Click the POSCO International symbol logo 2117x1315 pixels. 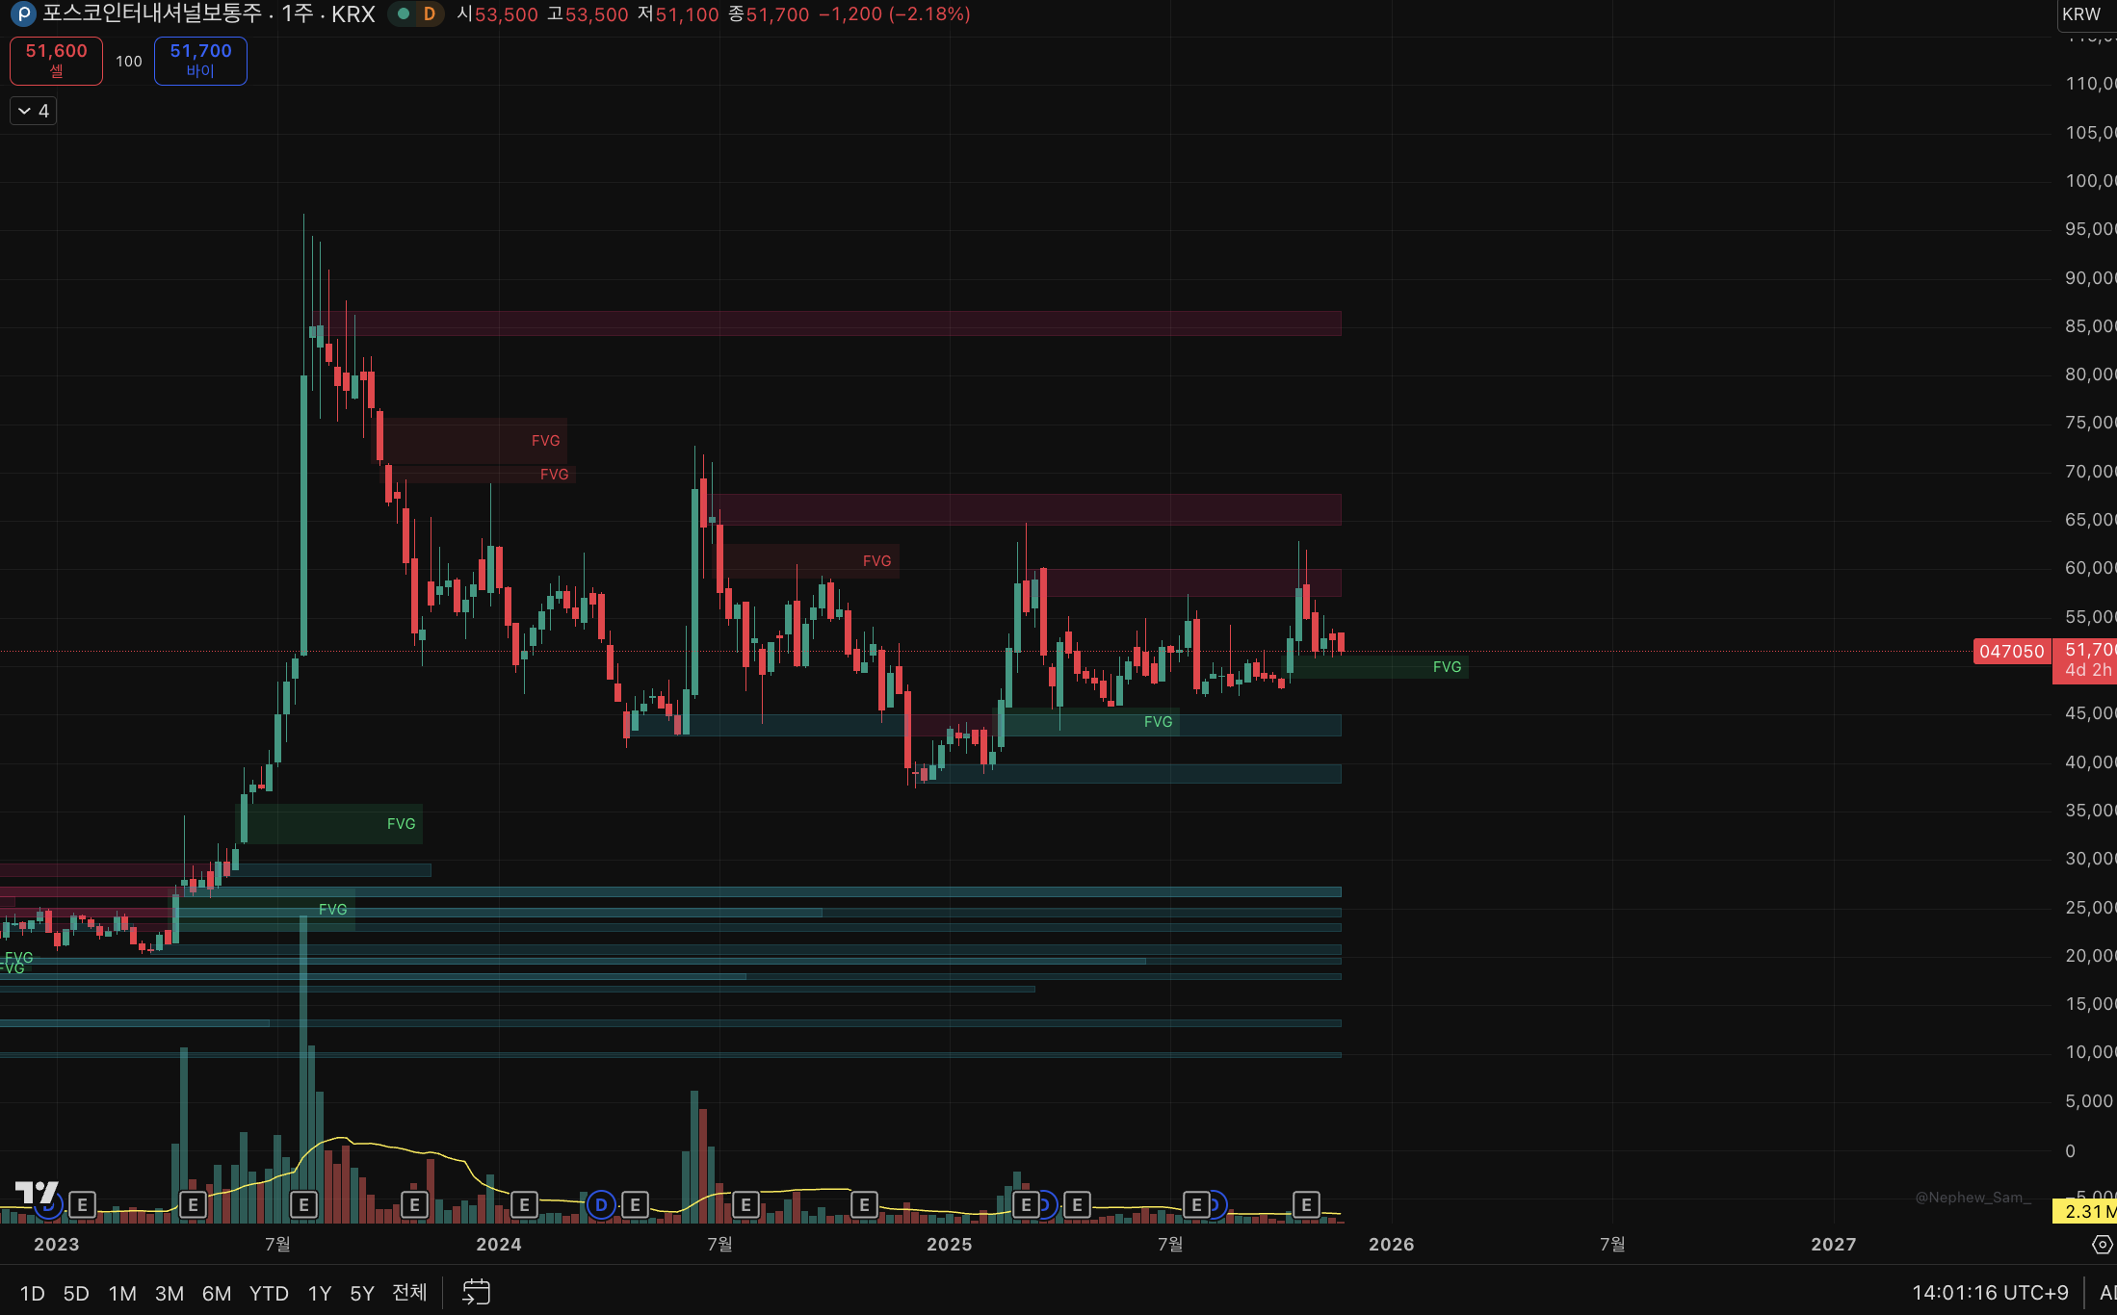click(23, 13)
